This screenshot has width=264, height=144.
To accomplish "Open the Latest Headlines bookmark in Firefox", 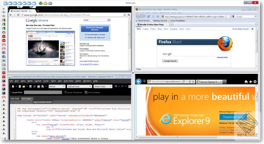I will (x=178, y=20).
